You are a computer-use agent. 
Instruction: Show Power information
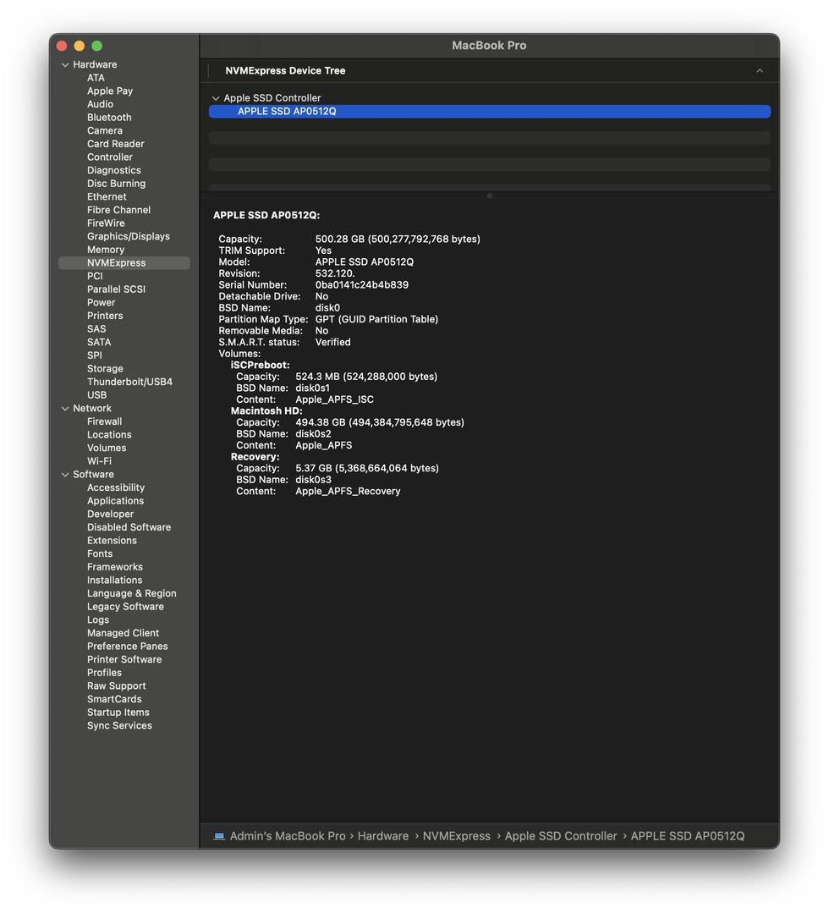click(x=102, y=302)
